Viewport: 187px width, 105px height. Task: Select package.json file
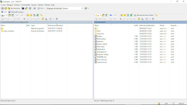(x=101, y=52)
